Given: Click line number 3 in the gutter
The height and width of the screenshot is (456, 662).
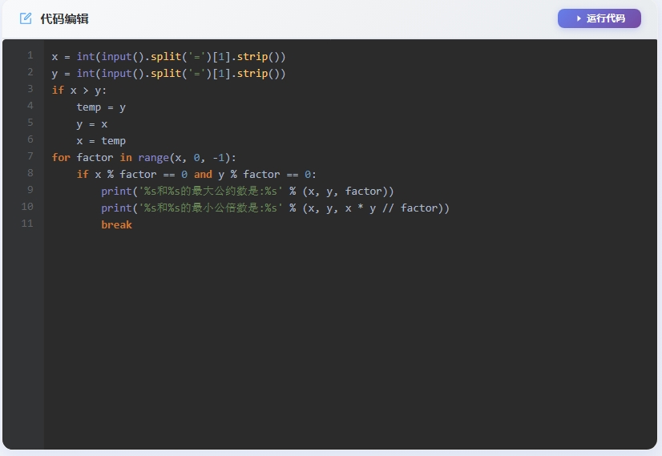Looking at the screenshot, I should (x=30, y=90).
